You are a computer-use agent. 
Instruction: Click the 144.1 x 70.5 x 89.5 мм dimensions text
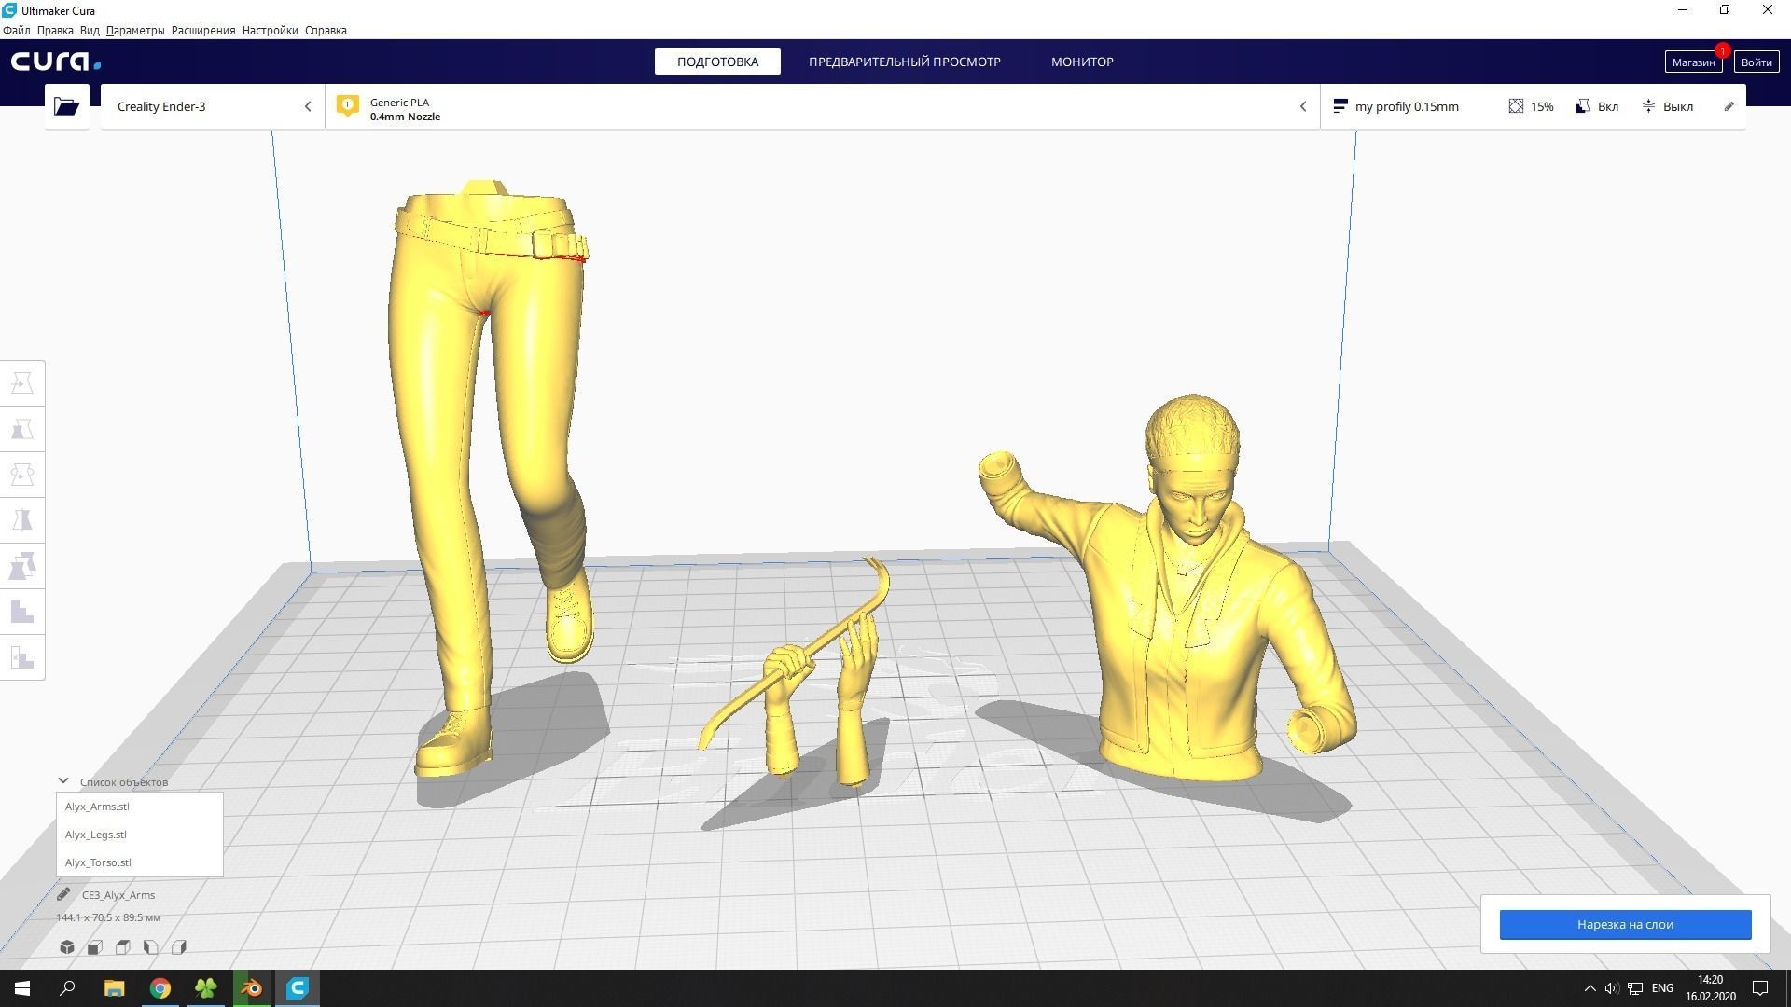(108, 917)
